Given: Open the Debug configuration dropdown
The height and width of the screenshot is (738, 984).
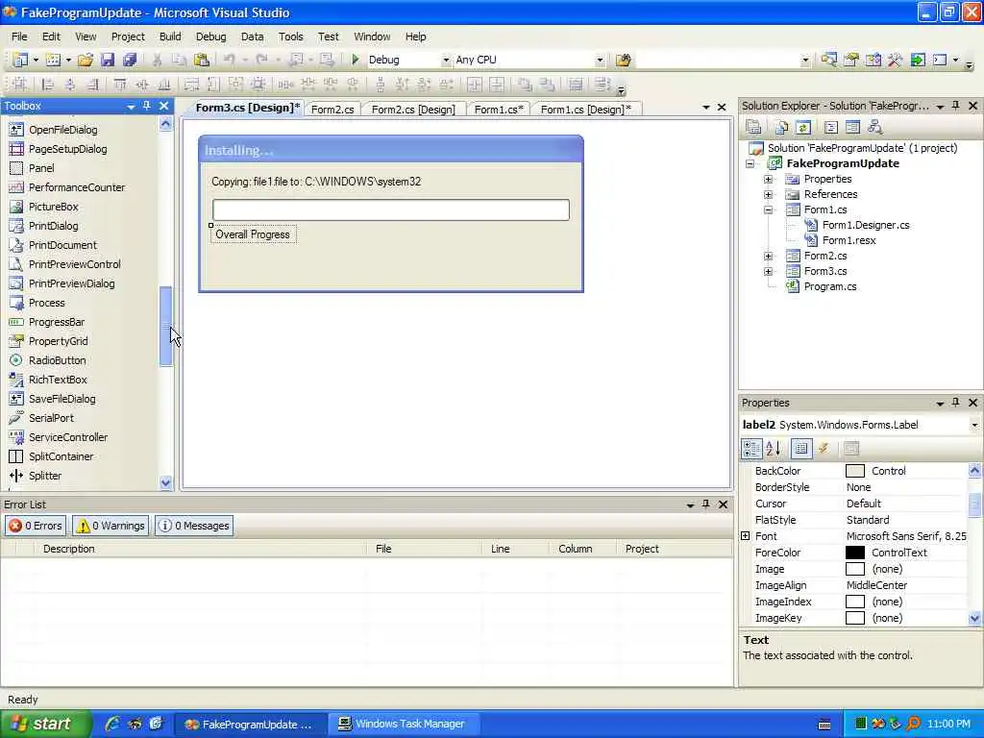Looking at the screenshot, I should 446,61.
